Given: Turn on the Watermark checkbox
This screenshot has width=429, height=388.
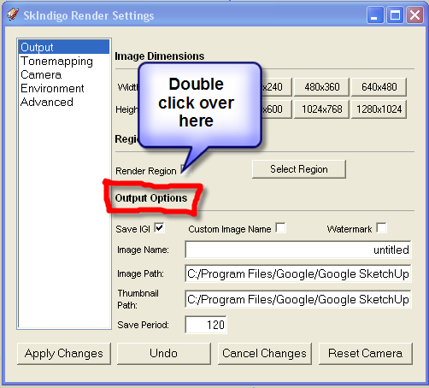Looking at the screenshot, I should (381, 228).
